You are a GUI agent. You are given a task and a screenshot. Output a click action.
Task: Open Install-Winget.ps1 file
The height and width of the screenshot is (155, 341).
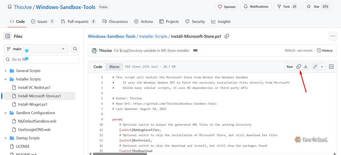tap(33, 104)
